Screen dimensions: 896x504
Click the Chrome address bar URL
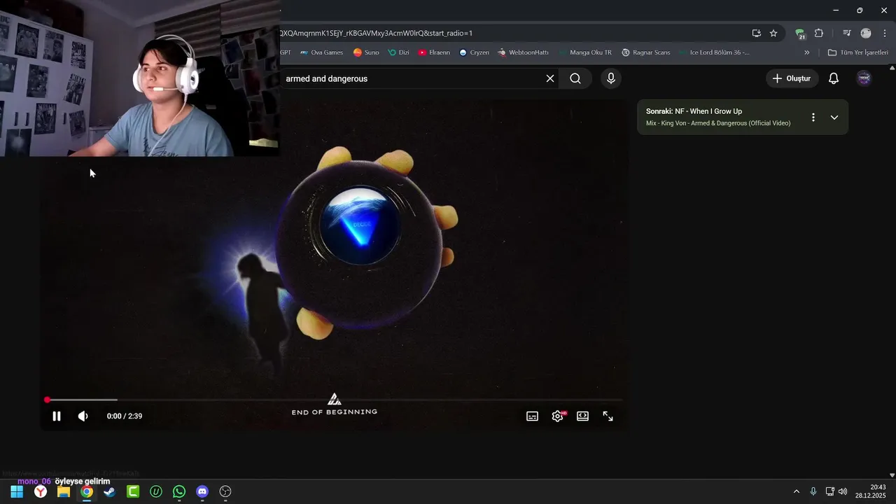coord(376,33)
